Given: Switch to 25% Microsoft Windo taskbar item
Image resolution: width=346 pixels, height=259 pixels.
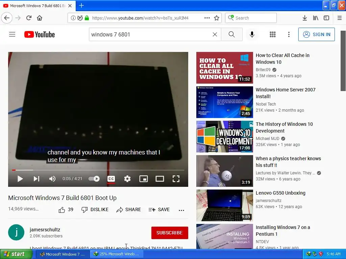Looking at the screenshot, I should tap(117, 254).
